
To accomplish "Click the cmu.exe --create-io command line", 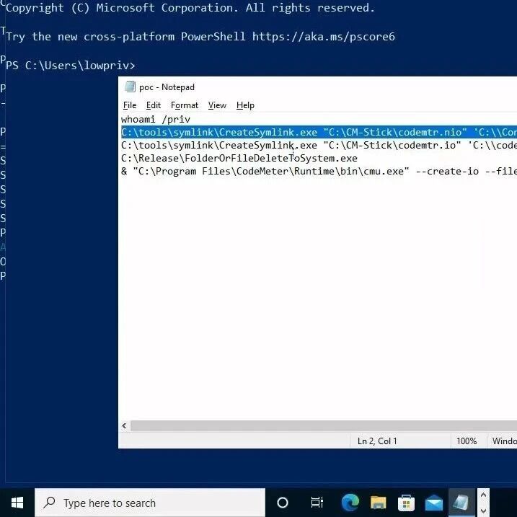I will coord(319,171).
